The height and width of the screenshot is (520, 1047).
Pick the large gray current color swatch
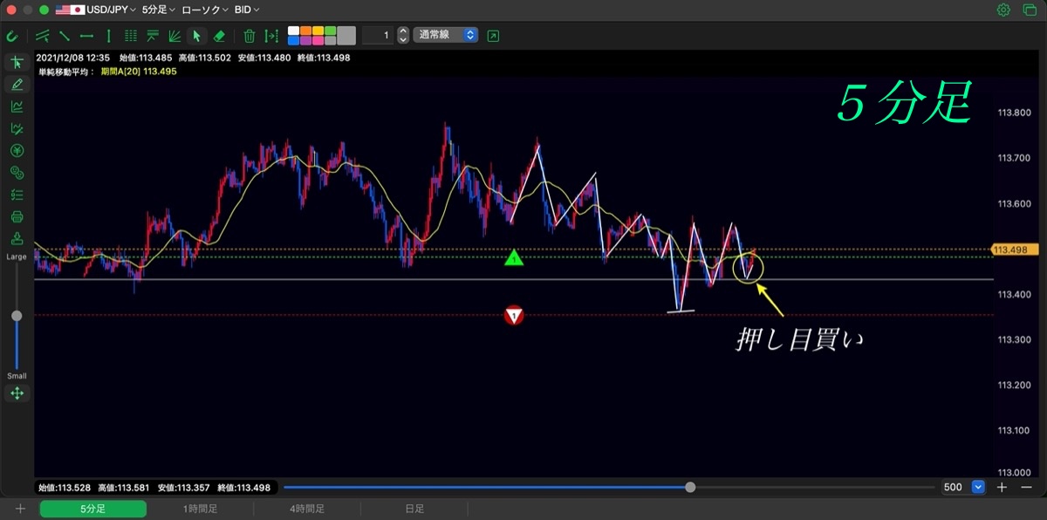[x=346, y=36]
